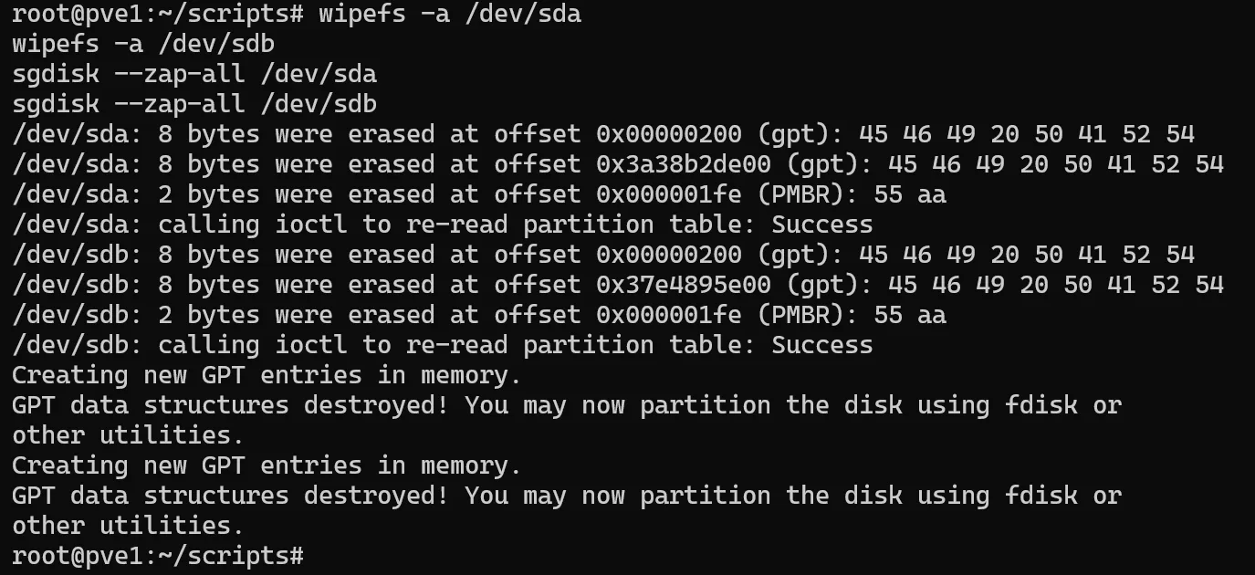Image resolution: width=1255 pixels, height=575 pixels.
Task: Click the 'sgdisk --zap-all /dev/sda' command line
Action: [194, 75]
